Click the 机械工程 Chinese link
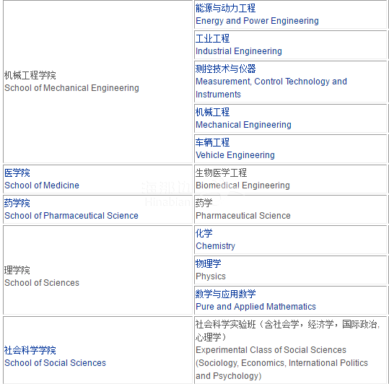Image resolution: width=389 pixels, height=384 pixels. click(212, 112)
